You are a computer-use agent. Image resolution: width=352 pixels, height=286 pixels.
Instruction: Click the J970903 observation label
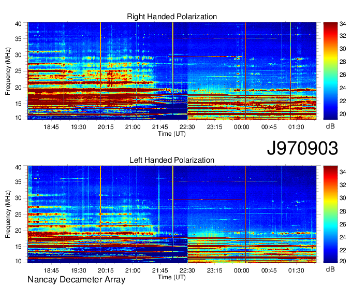tap(302, 148)
